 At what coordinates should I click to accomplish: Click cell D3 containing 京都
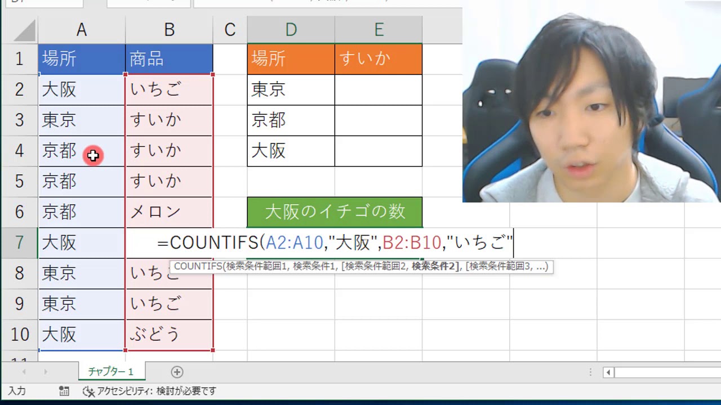tap(291, 120)
